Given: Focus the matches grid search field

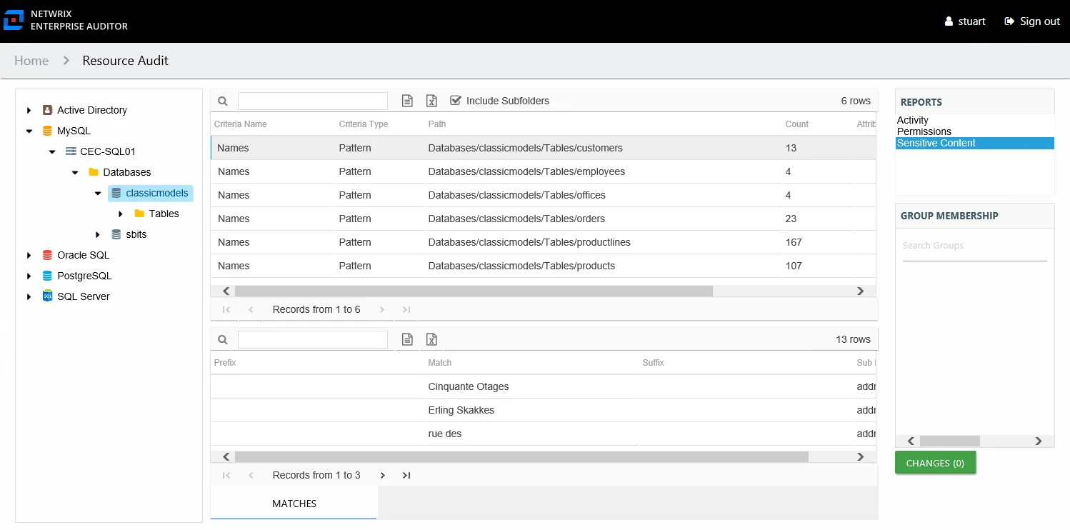Looking at the screenshot, I should [x=313, y=339].
